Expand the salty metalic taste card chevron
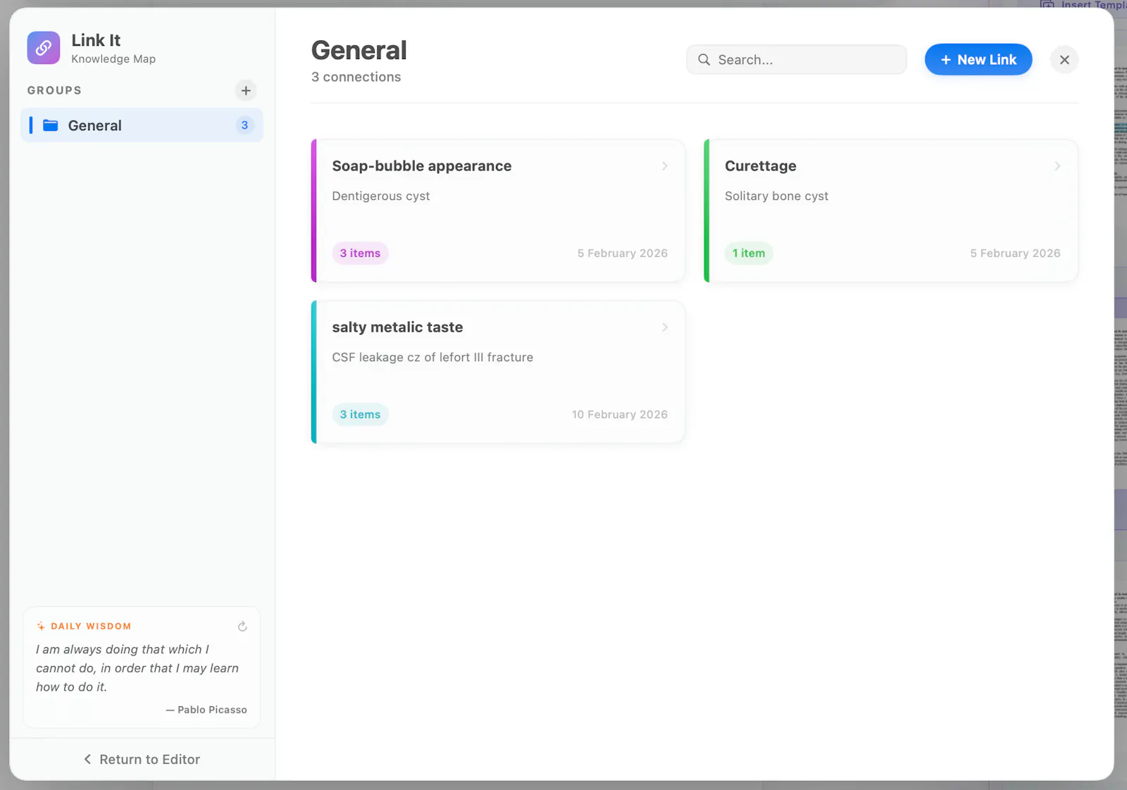Image resolution: width=1127 pixels, height=790 pixels. (664, 327)
